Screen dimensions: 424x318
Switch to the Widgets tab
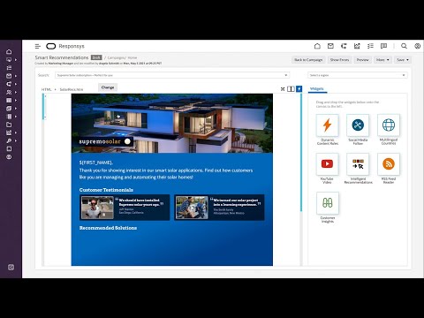[317, 88]
